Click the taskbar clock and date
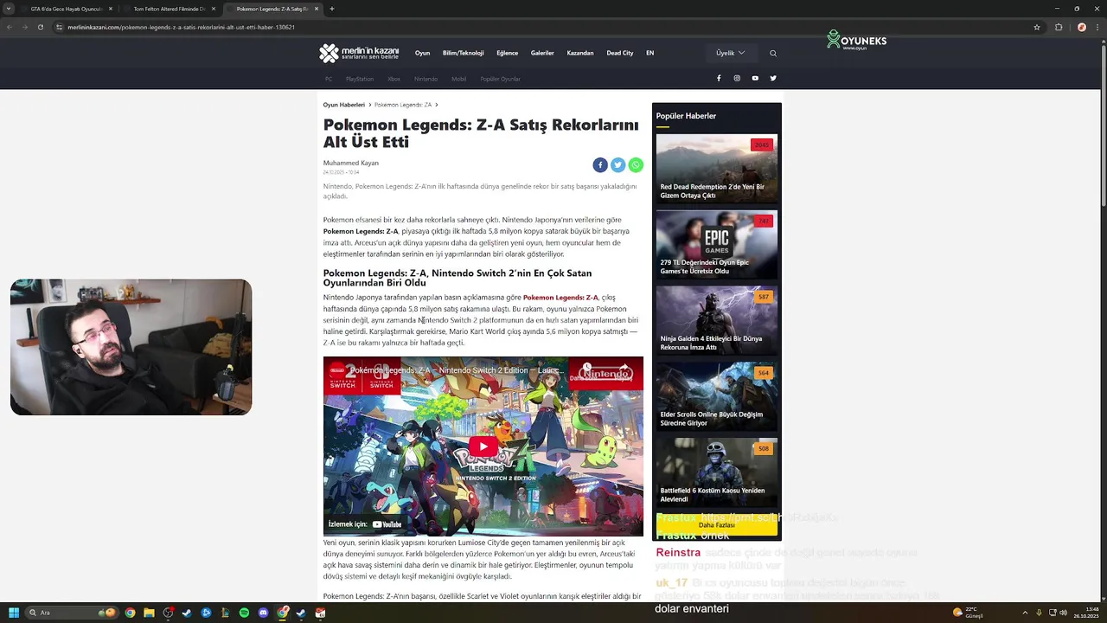This screenshot has width=1107, height=623. (1085, 613)
